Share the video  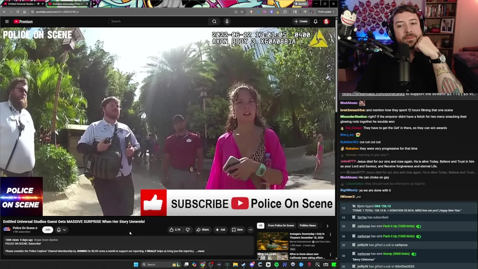(203, 230)
